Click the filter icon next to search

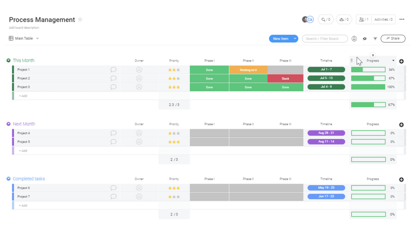click(375, 39)
